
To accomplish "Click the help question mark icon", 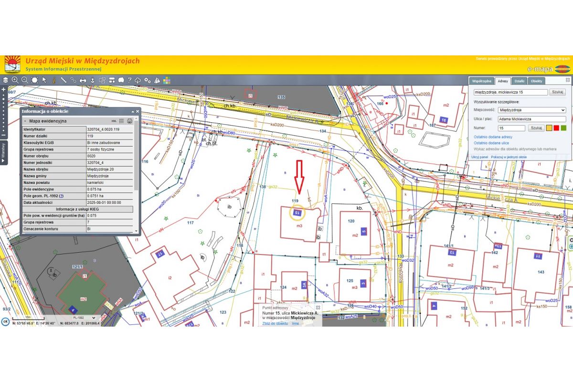I will click(x=129, y=80).
